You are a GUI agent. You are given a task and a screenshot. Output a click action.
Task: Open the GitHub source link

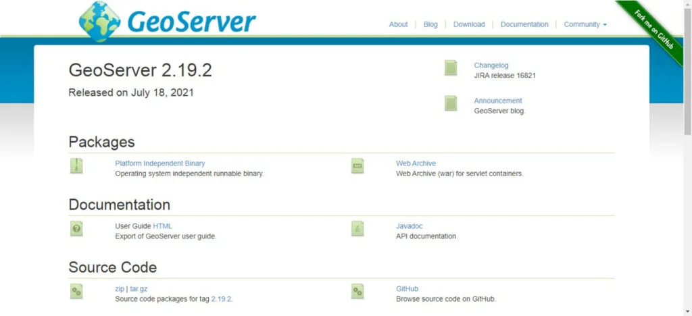[407, 289]
